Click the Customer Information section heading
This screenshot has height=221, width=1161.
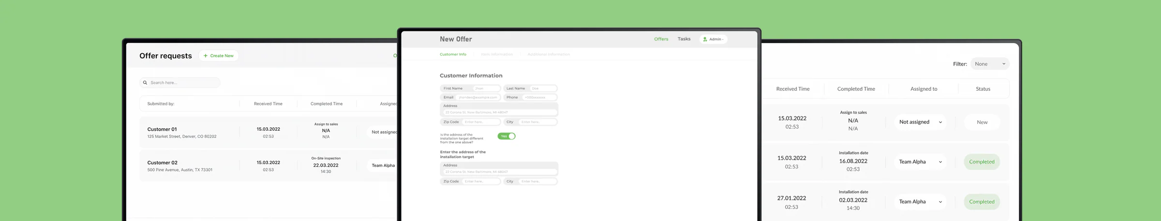pos(471,76)
